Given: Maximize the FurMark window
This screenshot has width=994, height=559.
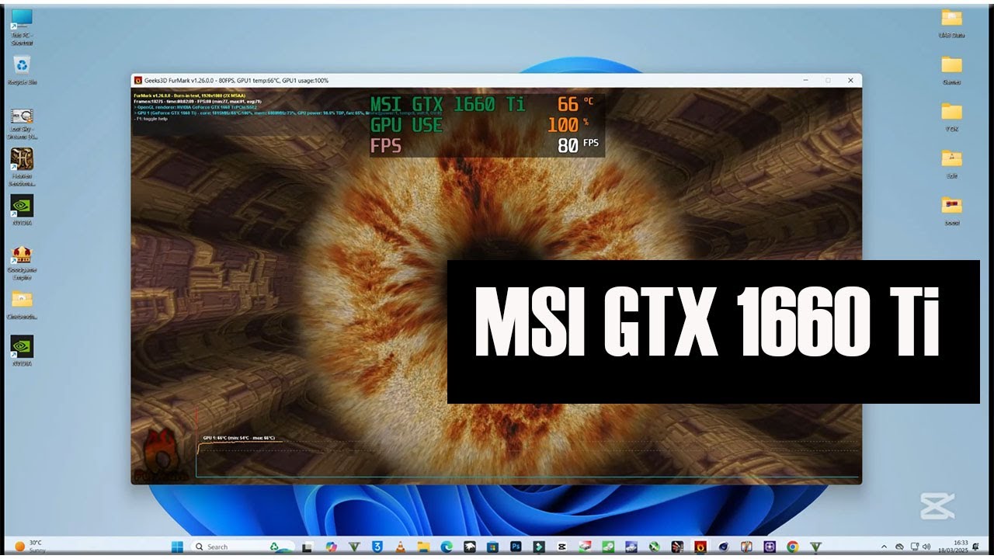Looking at the screenshot, I should point(828,80).
